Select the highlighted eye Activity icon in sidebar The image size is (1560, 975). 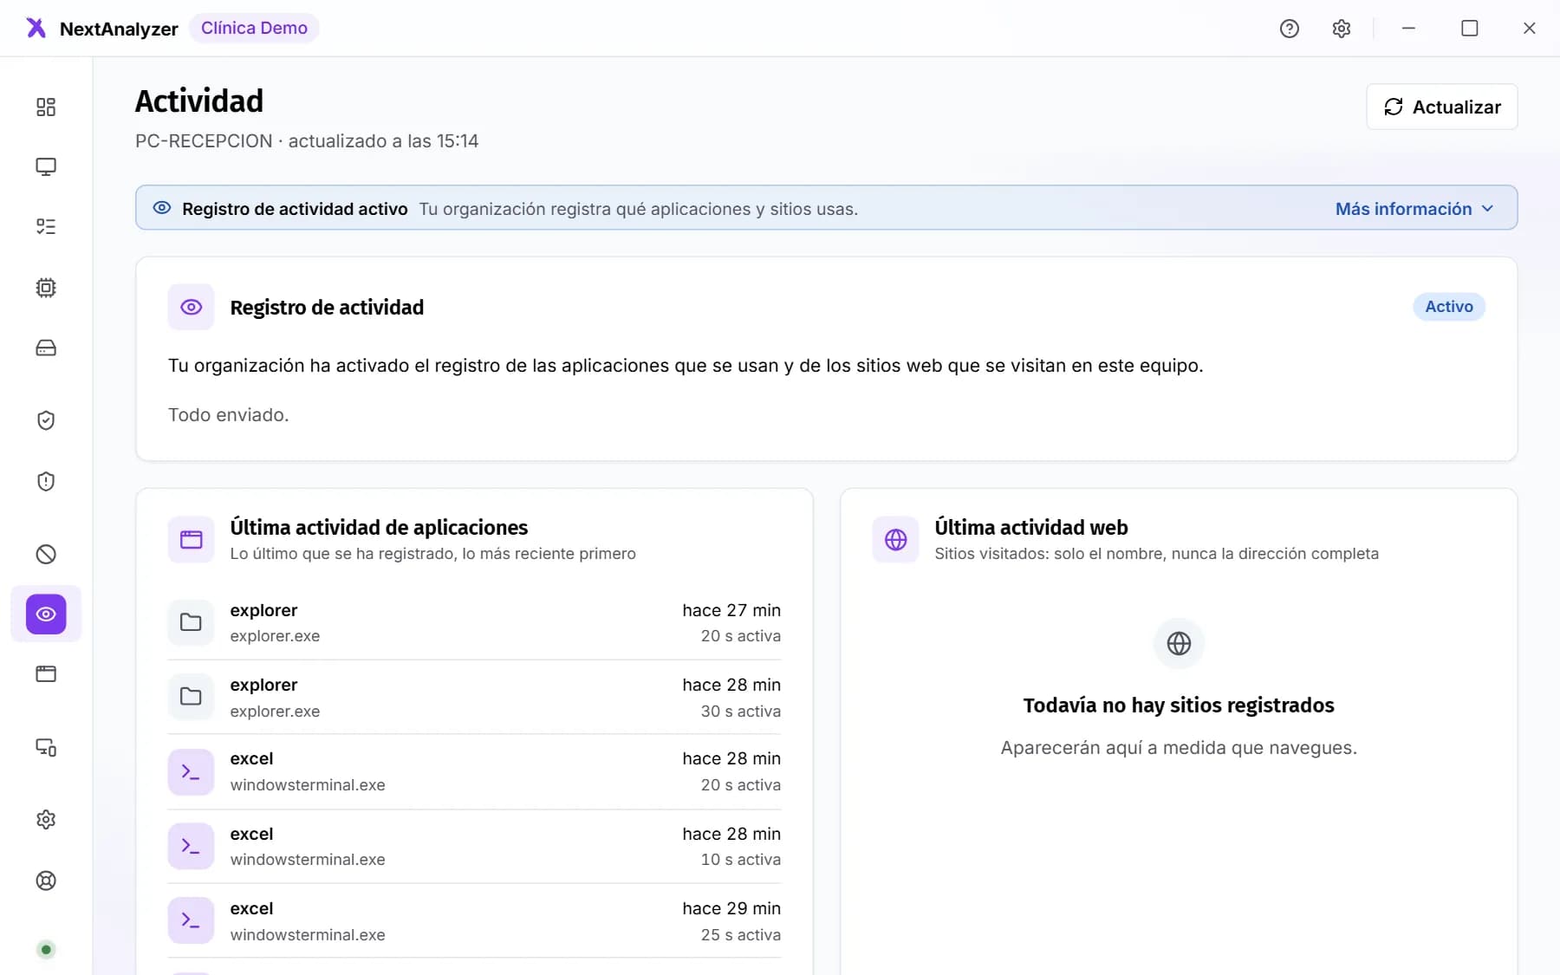pyautogui.click(x=46, y=614)
